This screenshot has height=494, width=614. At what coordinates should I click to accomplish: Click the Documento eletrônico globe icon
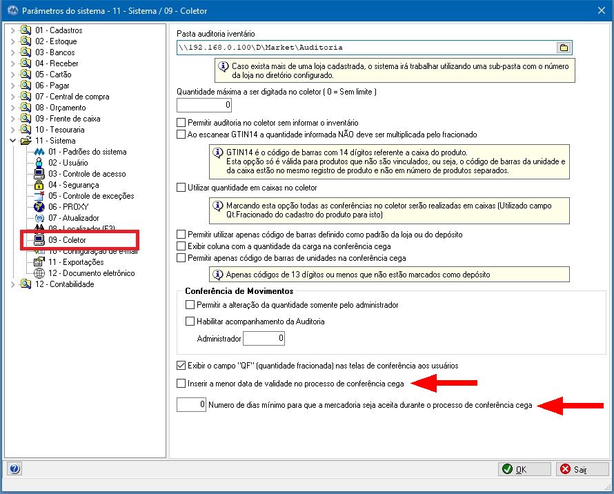[x=39, y=273]
